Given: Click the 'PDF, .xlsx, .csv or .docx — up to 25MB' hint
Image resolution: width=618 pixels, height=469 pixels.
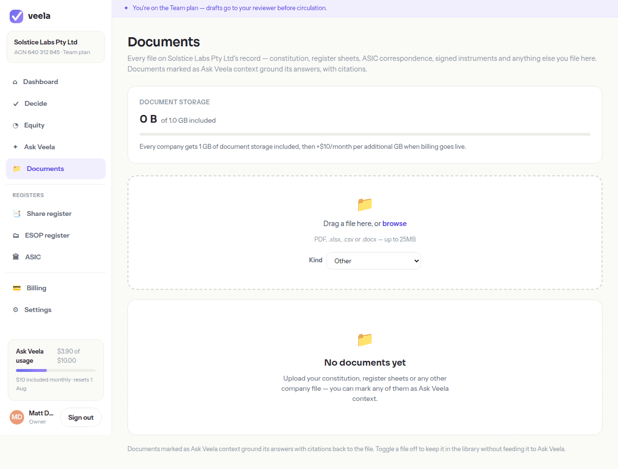Looking at the screenshot, I should pyautogui.click(x=365, y=240).
